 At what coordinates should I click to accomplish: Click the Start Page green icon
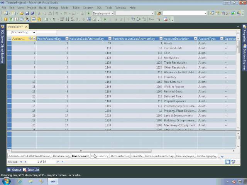coord(233,13)
